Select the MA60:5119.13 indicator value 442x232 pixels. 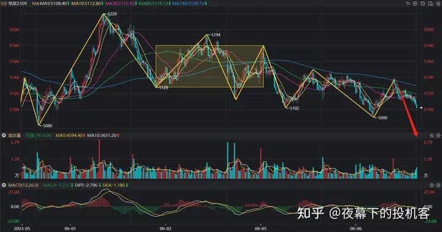pyautogui.click(x=153, y=4)
